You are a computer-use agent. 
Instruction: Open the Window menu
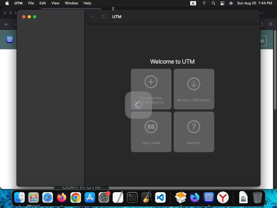(71, 3)
